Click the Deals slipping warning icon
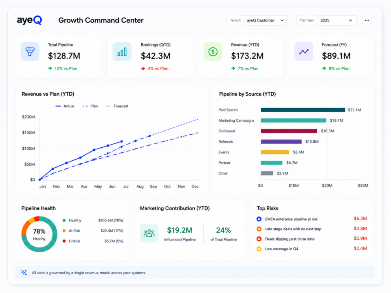The height and width of the screenshot is (293, 391). [259, 239]
